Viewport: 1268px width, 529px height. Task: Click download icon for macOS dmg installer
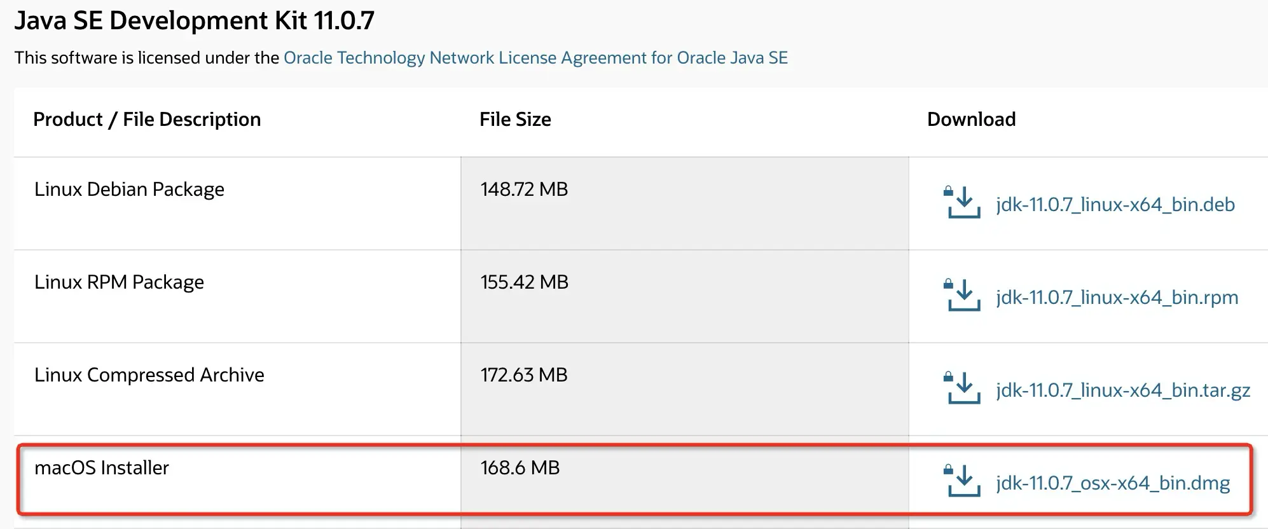pyautogui.click(x=963, y=481)
